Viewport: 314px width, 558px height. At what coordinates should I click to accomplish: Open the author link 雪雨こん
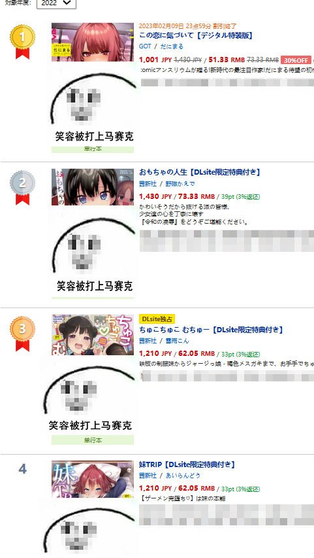177,341
